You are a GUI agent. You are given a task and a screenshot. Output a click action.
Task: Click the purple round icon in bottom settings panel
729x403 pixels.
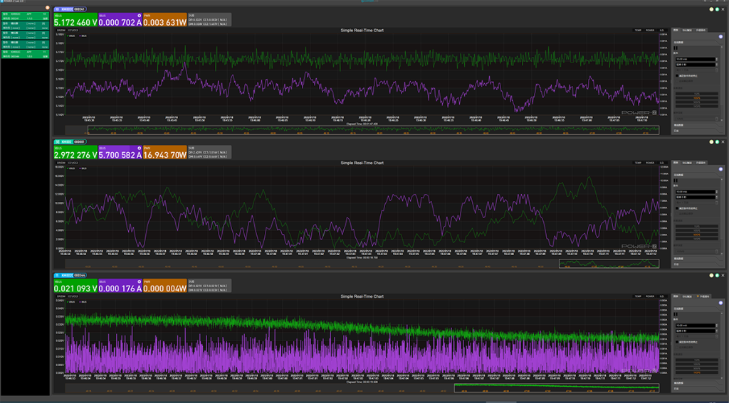coord(720,303)
